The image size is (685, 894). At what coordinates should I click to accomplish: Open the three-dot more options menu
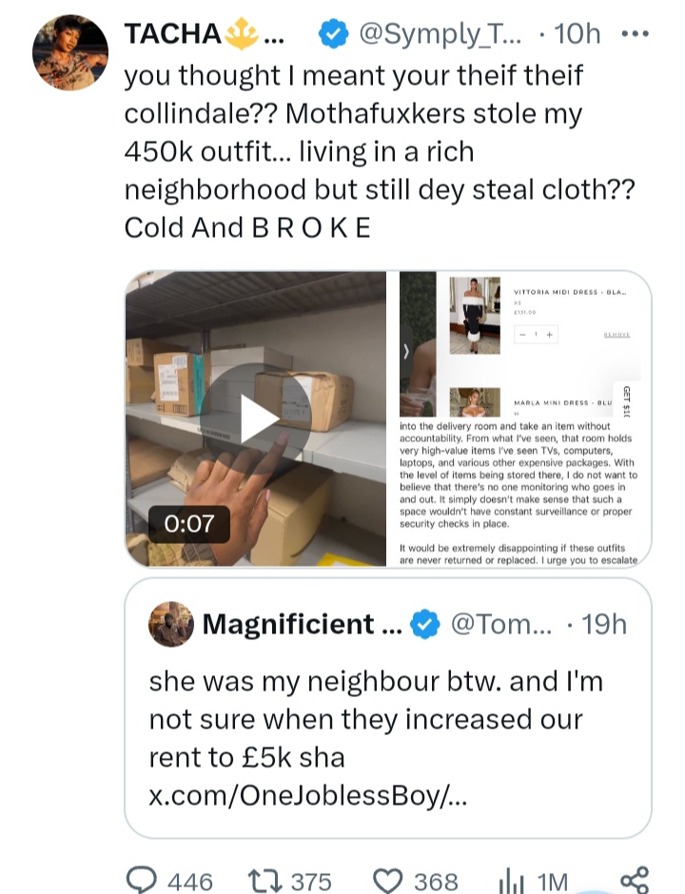point(634,34)
